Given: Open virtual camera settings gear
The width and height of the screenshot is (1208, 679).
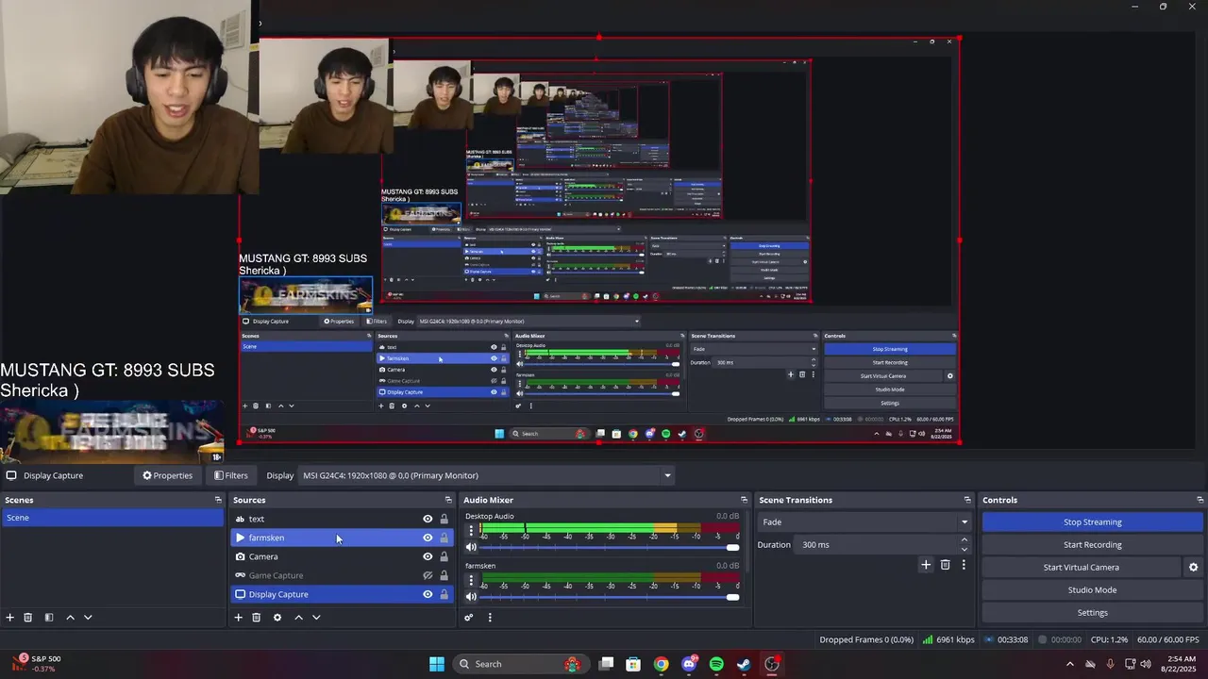Looking at the screenshot, I should pos(1193,568).
